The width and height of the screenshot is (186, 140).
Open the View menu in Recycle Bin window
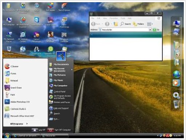tap(105, 18)
